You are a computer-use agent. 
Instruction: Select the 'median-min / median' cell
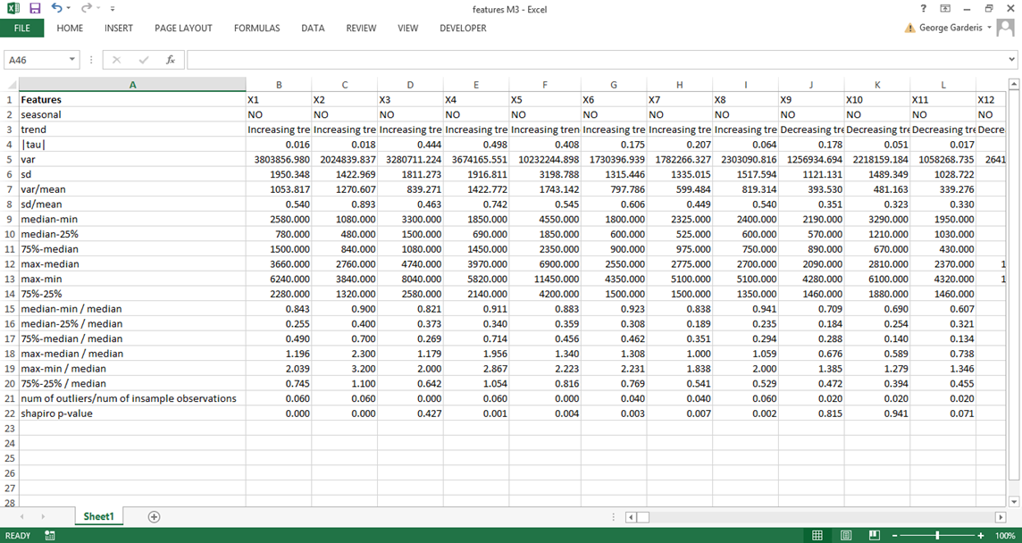coord(132,309)
